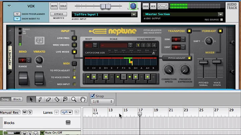Screen dimensions: 241x135
Task: Open the 1/8 snap value dropdown
Action: 102,102
